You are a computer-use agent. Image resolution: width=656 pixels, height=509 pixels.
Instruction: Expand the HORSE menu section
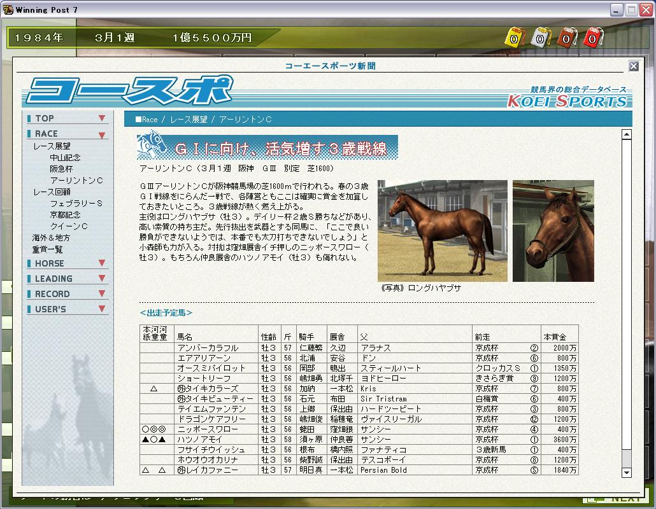(66, 263)
